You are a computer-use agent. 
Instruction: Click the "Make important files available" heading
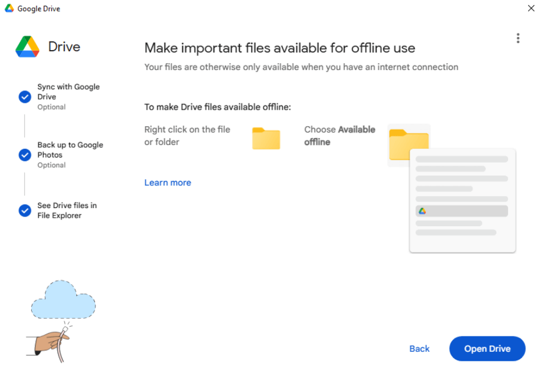280,48
